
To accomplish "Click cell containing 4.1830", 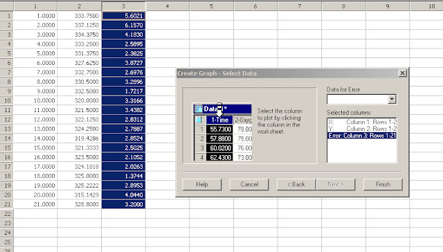I will tap(123, 35).
